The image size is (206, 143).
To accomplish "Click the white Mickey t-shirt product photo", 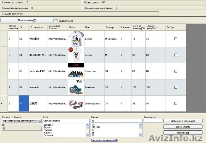I will tap(76, 39).
